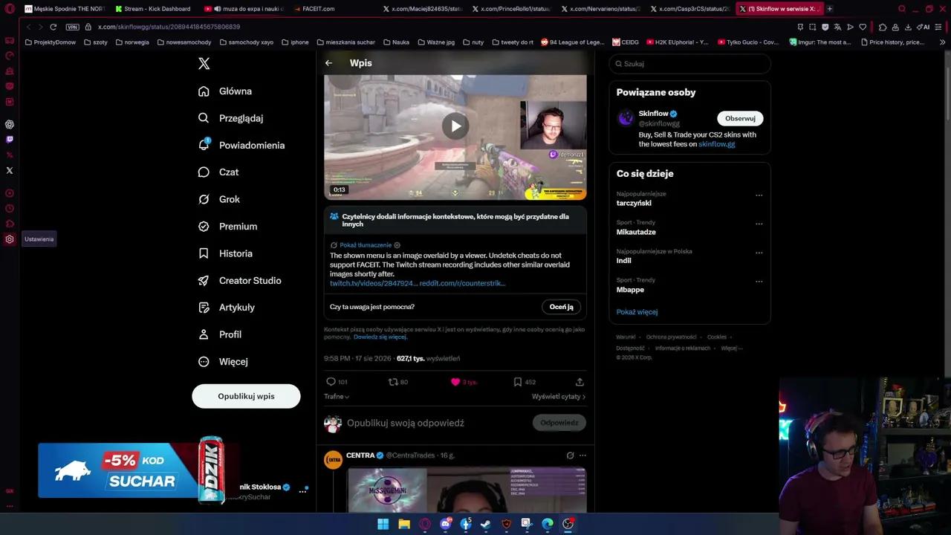Open the Profil page
The width and height of the screenshot is (951, 535).
tap(220, 334)
